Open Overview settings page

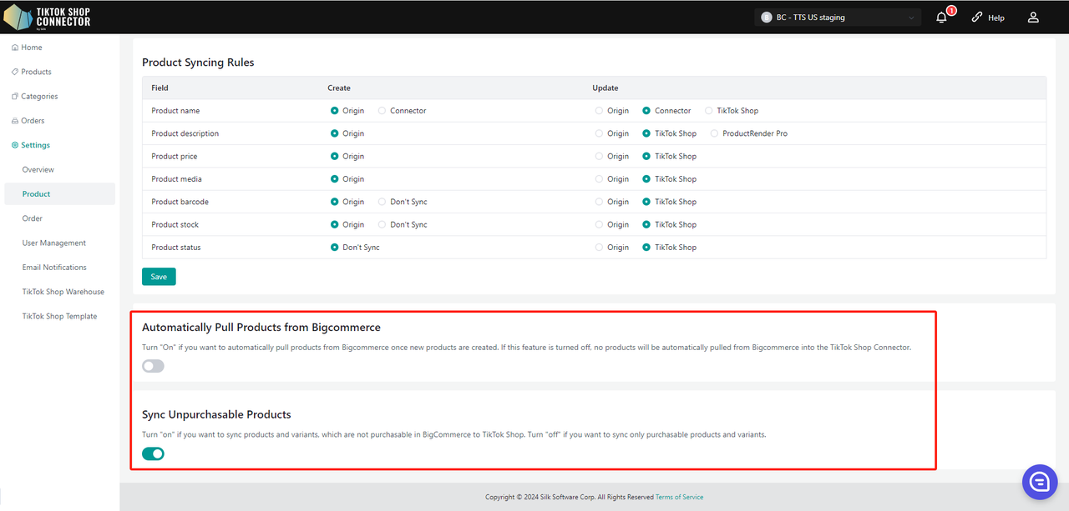38,169
